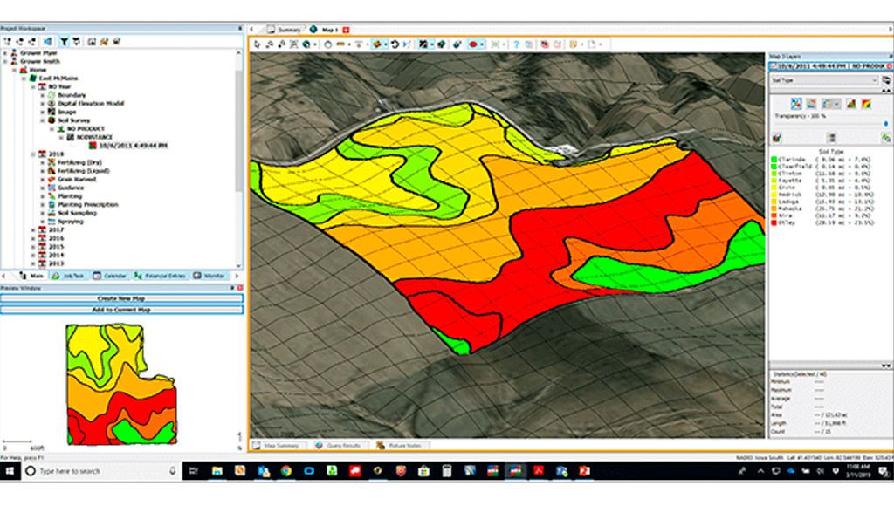Viewport: 894px width, 506px height.
Task: Click the pan hand tool
Action: [326, 44]
